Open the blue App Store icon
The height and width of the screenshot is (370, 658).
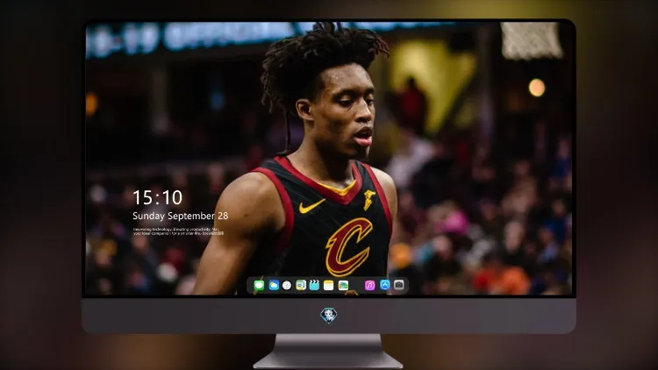tap(385, 285)
